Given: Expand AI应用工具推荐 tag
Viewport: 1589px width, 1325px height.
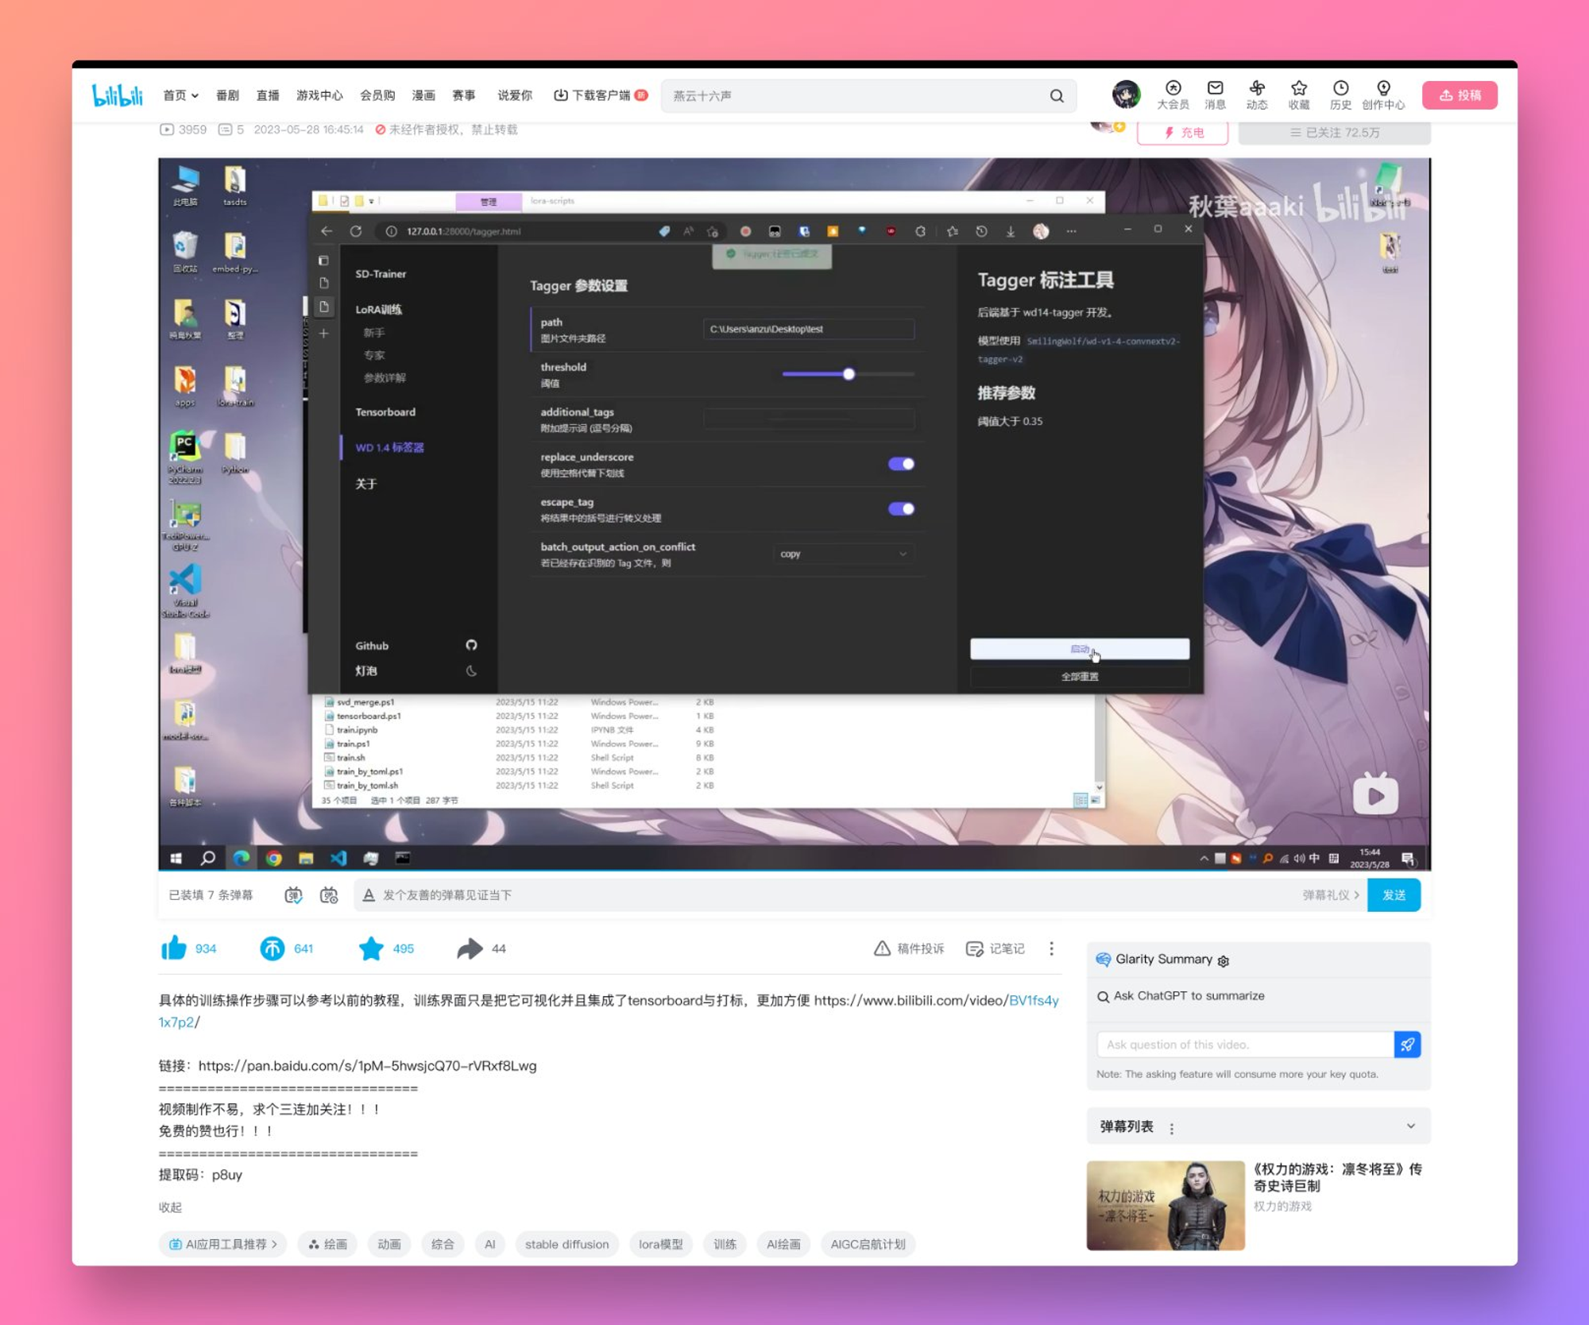Looking at the screenshot, I should (222, 1244).
